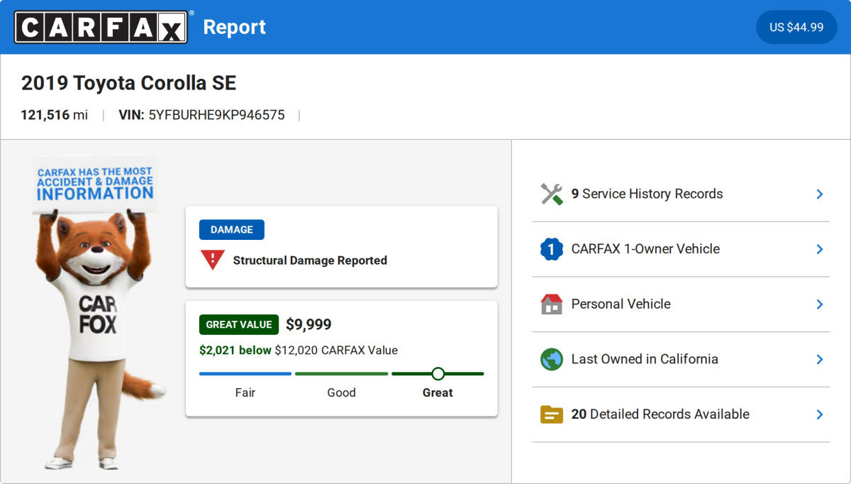Open the 20 Detailed Records Available link
The width and height of the screenshot is (851, 484).
click(660, 414)
